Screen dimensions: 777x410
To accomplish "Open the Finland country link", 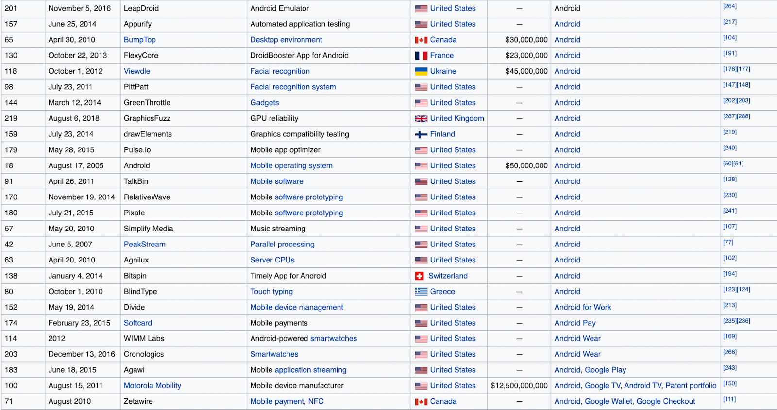I will pyautogui.click(x=442, y=134).
